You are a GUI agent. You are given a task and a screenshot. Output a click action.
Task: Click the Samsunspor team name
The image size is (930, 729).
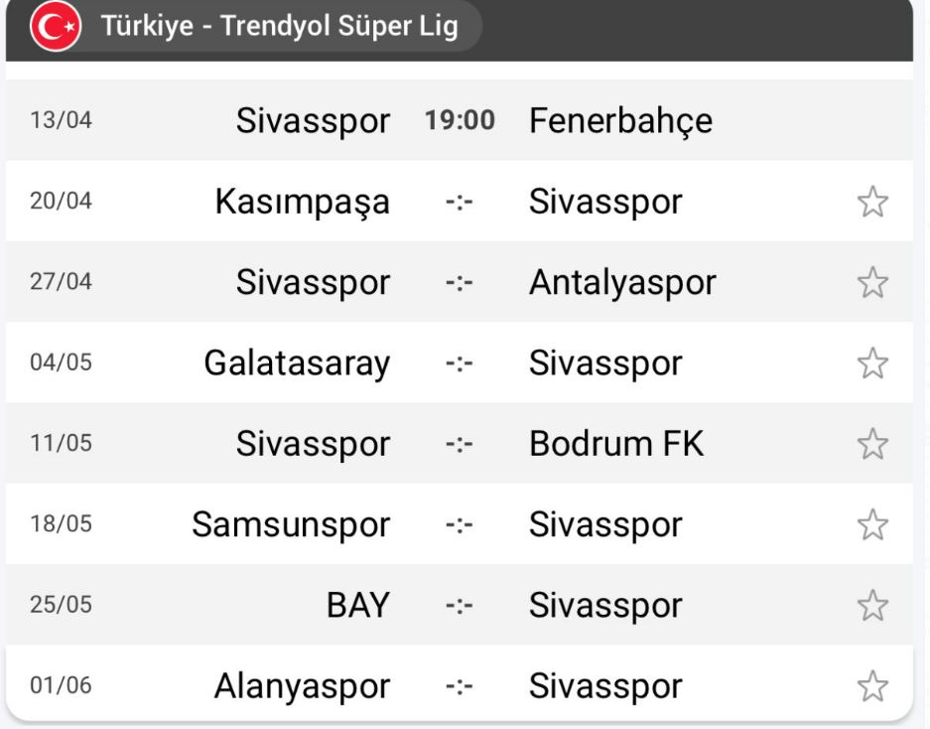[x=291, y=524]
